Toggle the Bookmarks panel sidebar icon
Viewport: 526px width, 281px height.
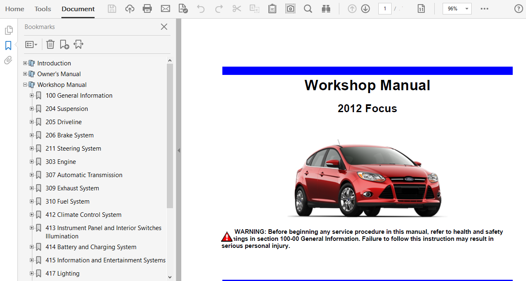pyautogui.click(x=8, y=46)
